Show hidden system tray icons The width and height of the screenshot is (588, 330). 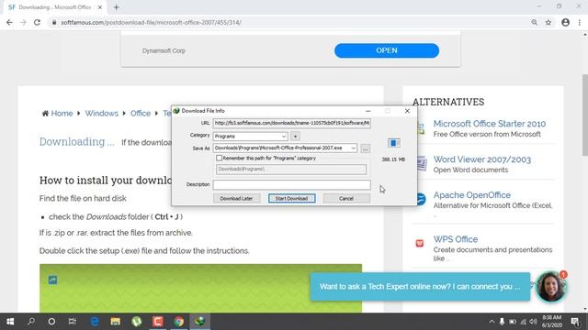492,322
